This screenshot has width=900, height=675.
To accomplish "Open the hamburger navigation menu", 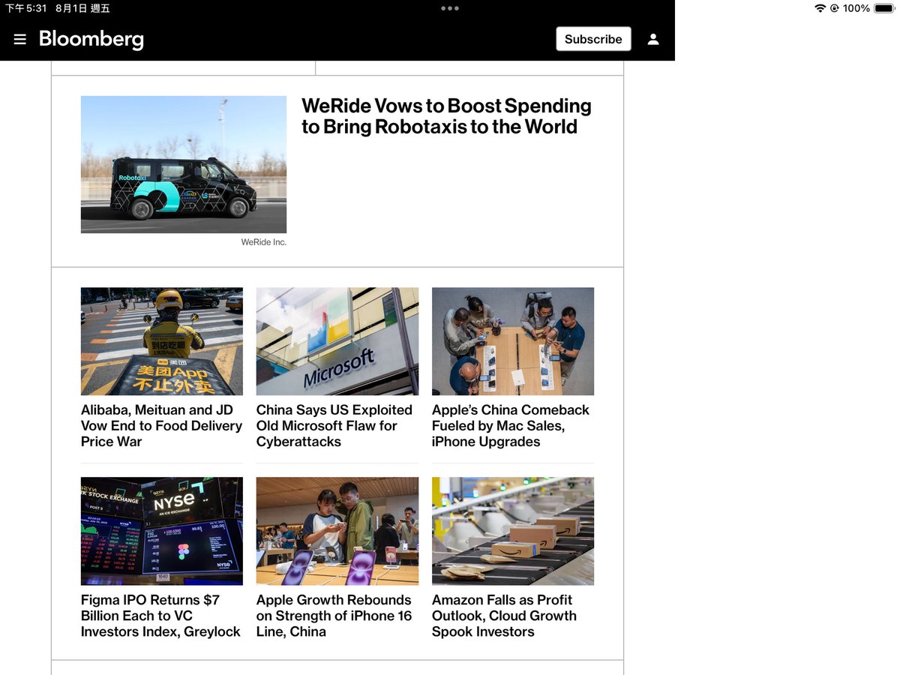I will 20,39.
